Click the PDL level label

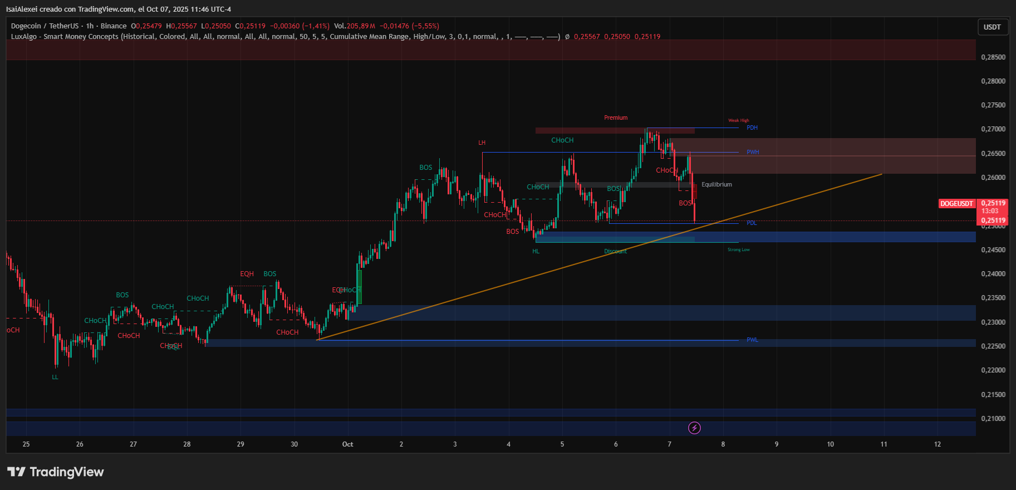click(751, 223)
